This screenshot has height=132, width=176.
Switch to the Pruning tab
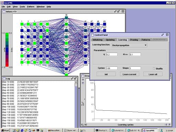(134, 40)
